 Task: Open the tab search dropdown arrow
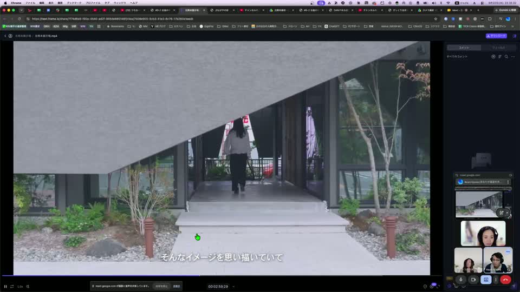(21, 10)
